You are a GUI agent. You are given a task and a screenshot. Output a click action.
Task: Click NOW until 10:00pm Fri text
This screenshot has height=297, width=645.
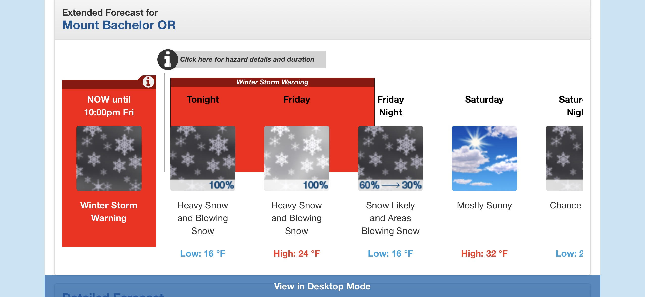click(x=109, y=106)
